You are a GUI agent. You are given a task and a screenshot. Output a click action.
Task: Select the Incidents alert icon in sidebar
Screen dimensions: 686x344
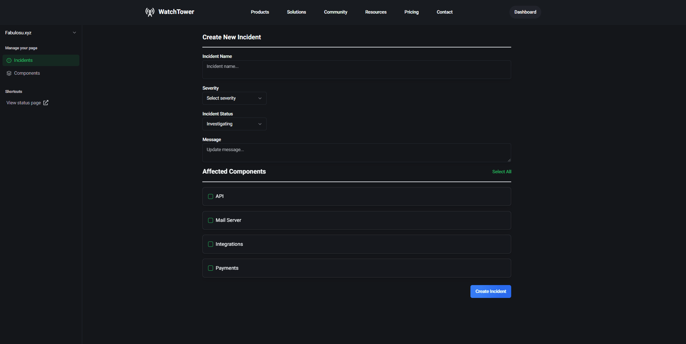tap(9, 60)
